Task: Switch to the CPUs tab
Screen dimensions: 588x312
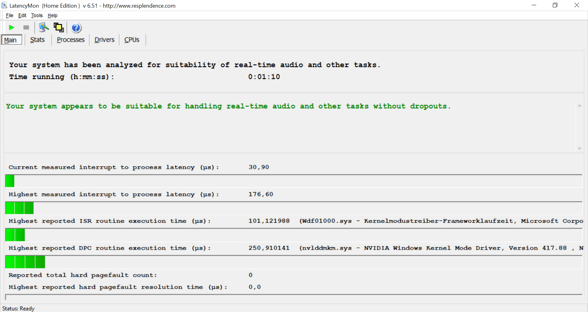Action: (132, 40)
